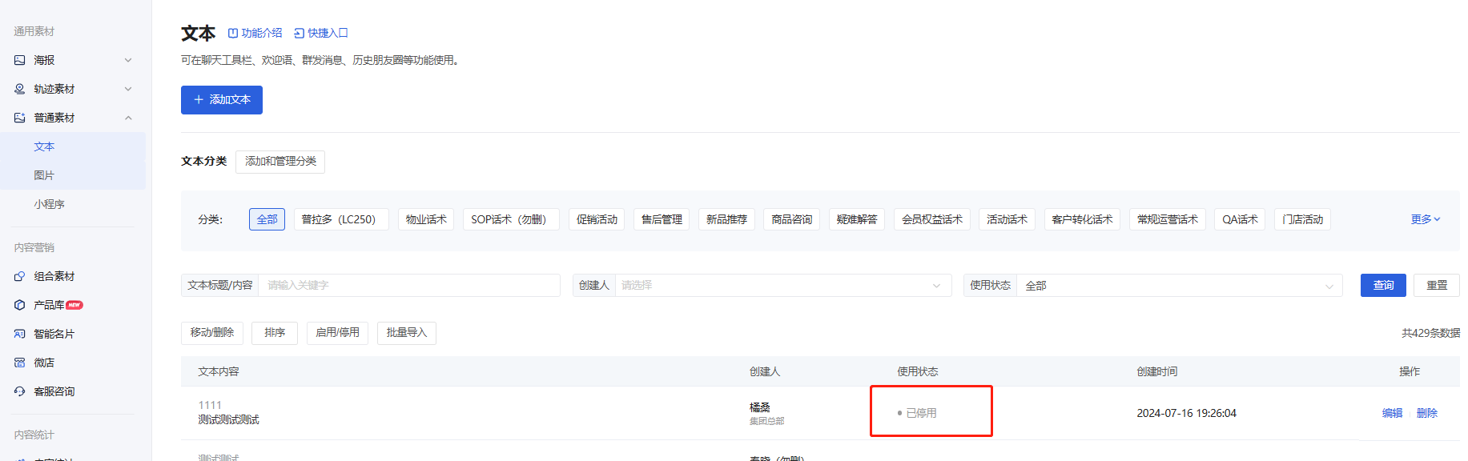
Task: Click the 重置 reset button
Action: 1437,285
